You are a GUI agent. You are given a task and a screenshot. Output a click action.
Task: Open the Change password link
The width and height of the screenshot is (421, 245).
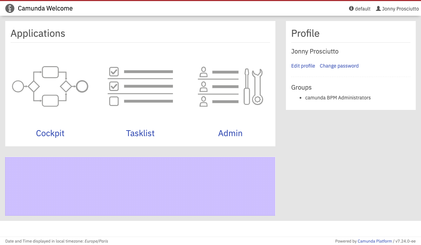[339, 66]
